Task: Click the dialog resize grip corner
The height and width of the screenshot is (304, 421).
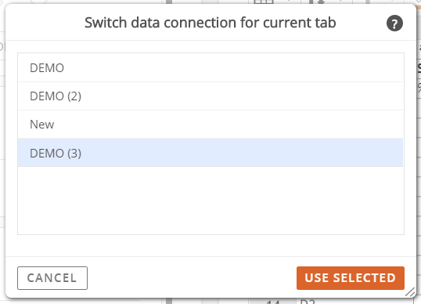Action: (410, 292)
